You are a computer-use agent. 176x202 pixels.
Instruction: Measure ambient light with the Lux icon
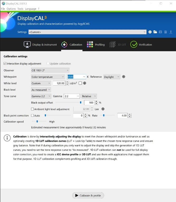click(x=103, y=109)
